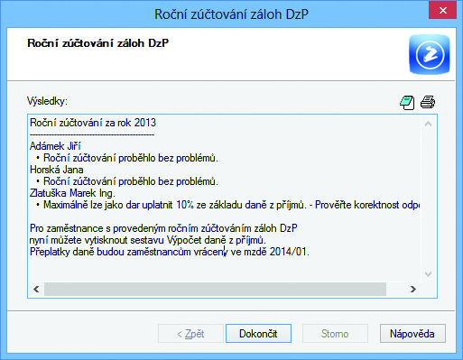Click the Storno button
Image resolution: width=463 pixels, height=360 pixels.
(x=335, y=334)
